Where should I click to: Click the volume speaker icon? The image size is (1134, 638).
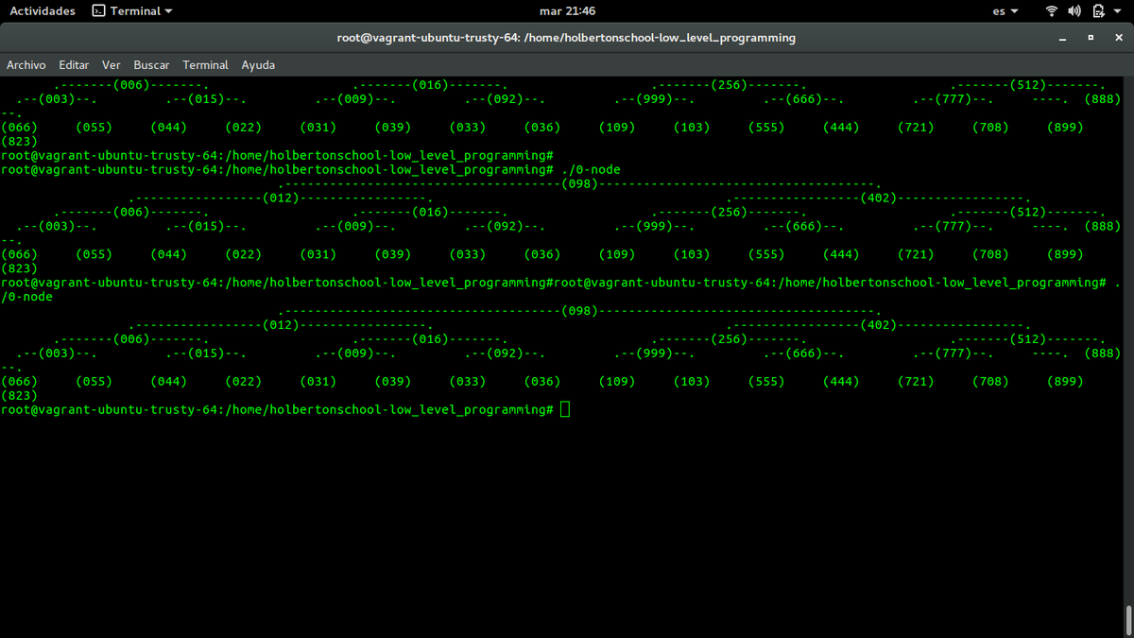pos(1074,11)
